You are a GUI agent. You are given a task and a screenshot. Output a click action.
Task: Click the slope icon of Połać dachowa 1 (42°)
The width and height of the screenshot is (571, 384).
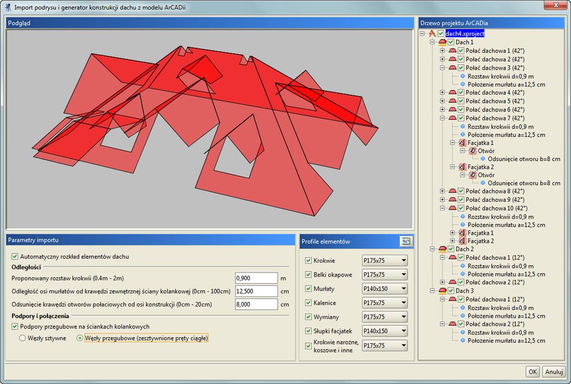coord(453,51)
